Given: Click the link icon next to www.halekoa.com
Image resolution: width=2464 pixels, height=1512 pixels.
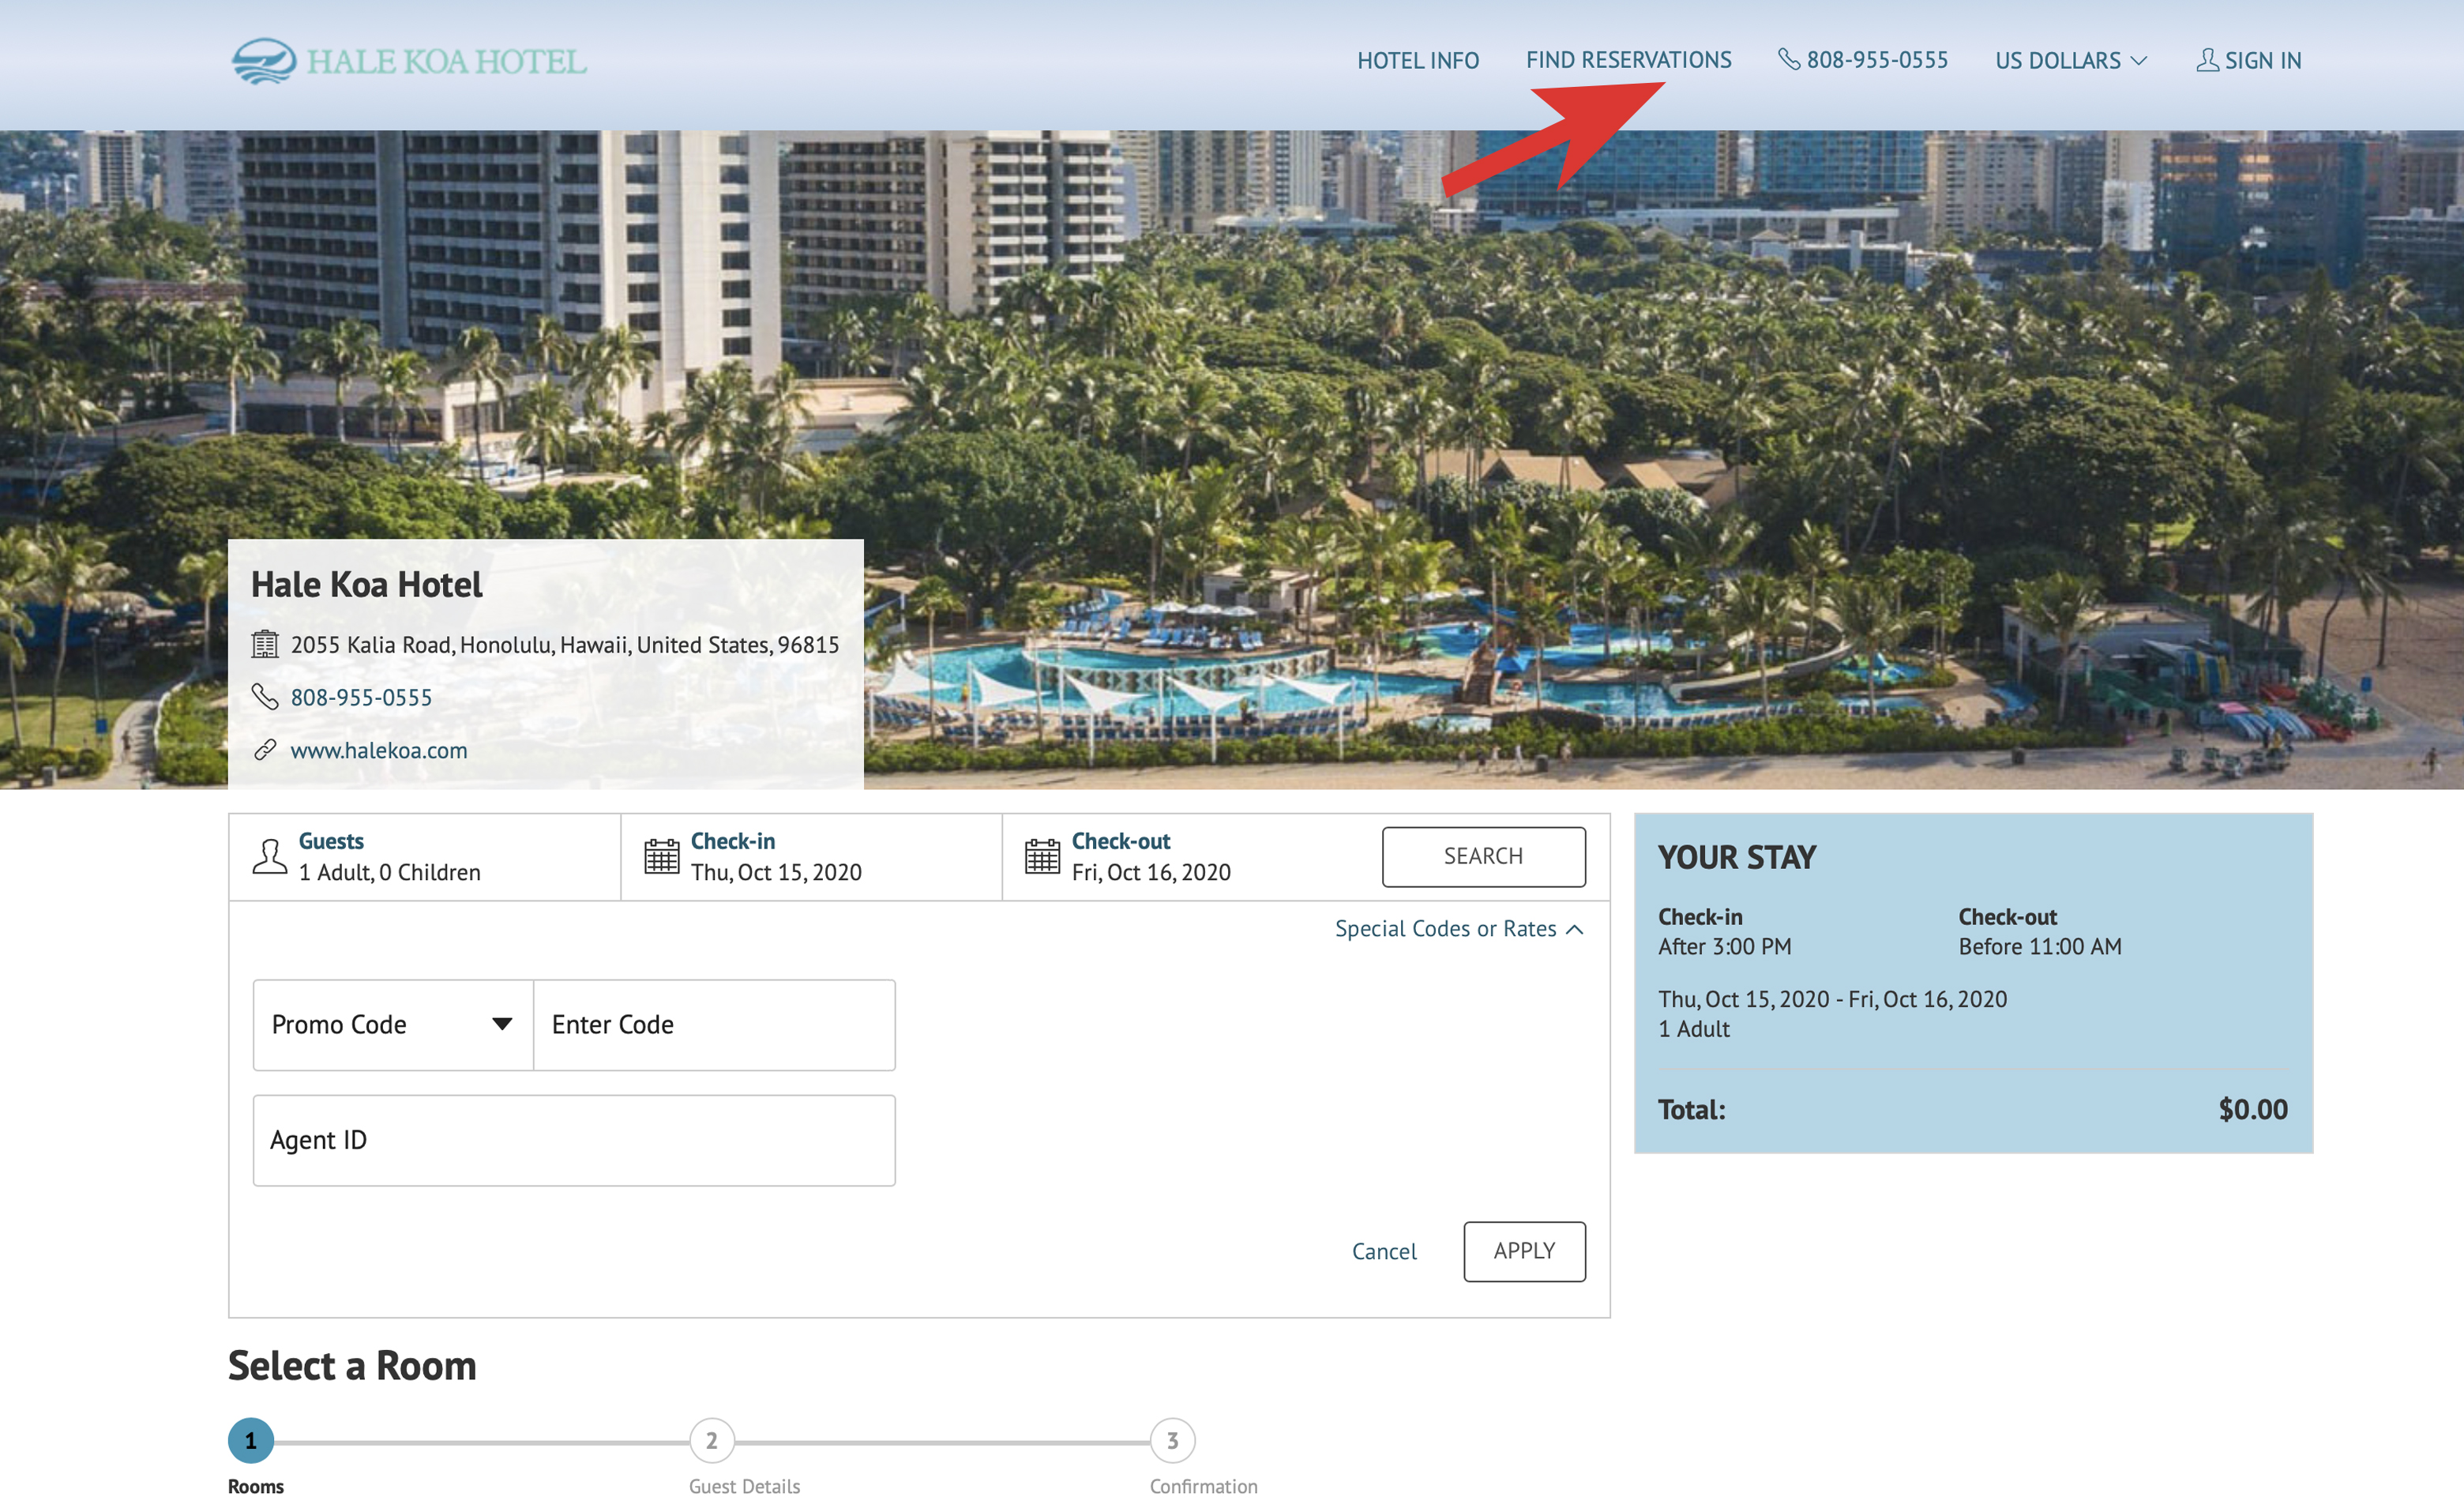Looking at the screenshot, I should [x=266, y=750].
